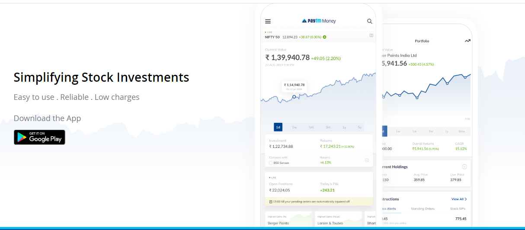The height and width of the screenshot is (230, 525).
Task: Open View All instructions arrow
Action: point(459,199)
